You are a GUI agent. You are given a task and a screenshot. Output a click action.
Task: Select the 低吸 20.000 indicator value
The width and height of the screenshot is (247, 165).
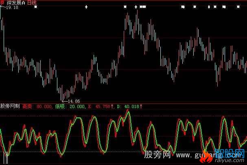click(x=70, y=106)
